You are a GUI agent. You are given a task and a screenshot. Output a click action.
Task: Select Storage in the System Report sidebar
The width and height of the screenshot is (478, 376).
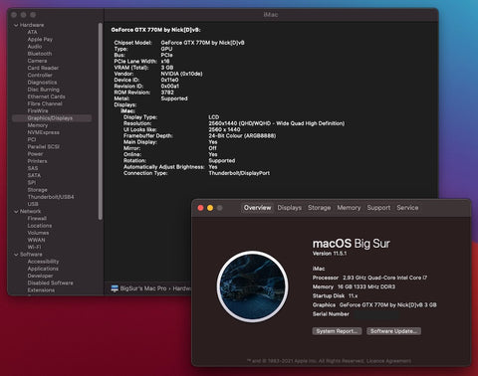pos(37,190)
